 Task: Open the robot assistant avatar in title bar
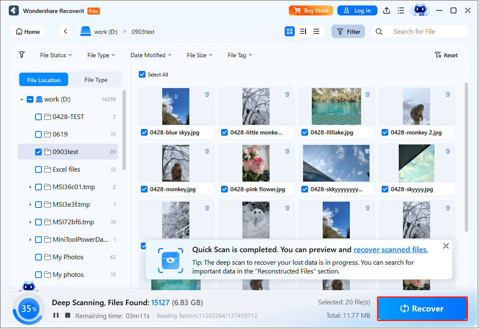(420, 10)
